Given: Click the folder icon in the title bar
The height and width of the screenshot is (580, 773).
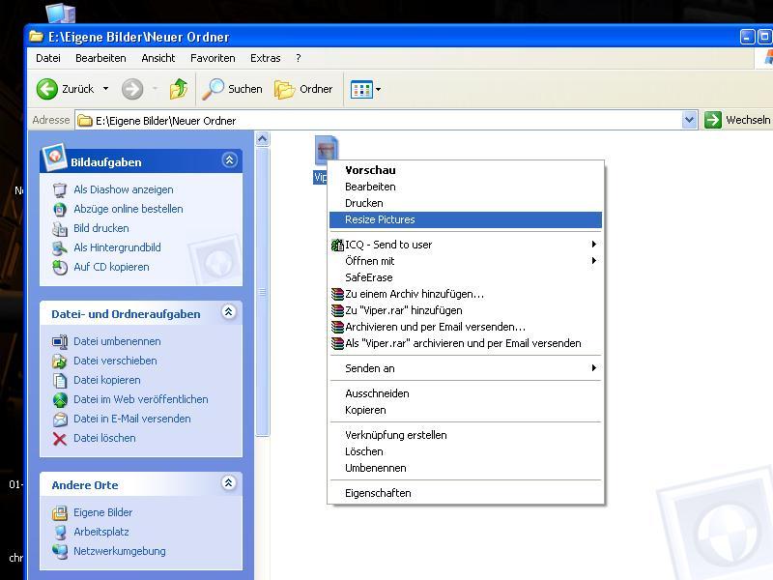Looking at the screenshot, I should click(36, 37).
